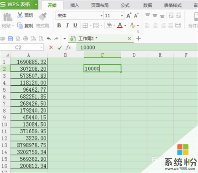Expand quick access toolbar dropdown
Viewport: 198px width, 173px height.
point(65,38)
